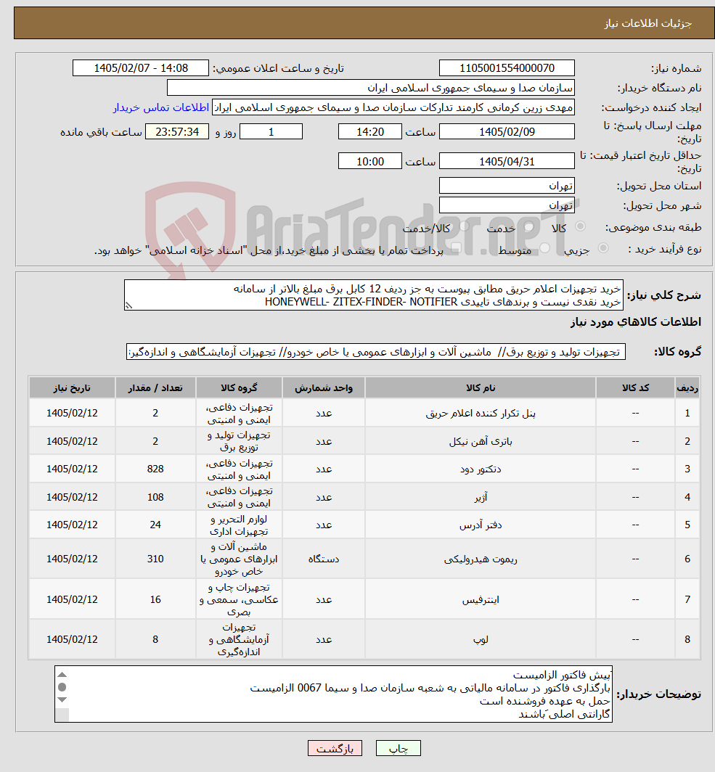Viewport: 715px width, 772px height.
Task: Click the remaining days field showing 1
Action: (x=271, y=132)
